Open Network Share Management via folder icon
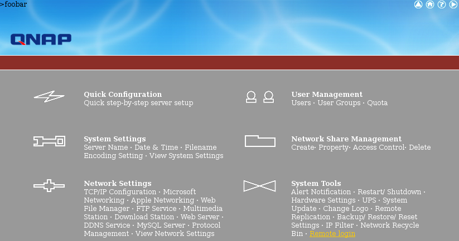Image resolution: width=459 pixels, height=241 pixels. point(260,141)
